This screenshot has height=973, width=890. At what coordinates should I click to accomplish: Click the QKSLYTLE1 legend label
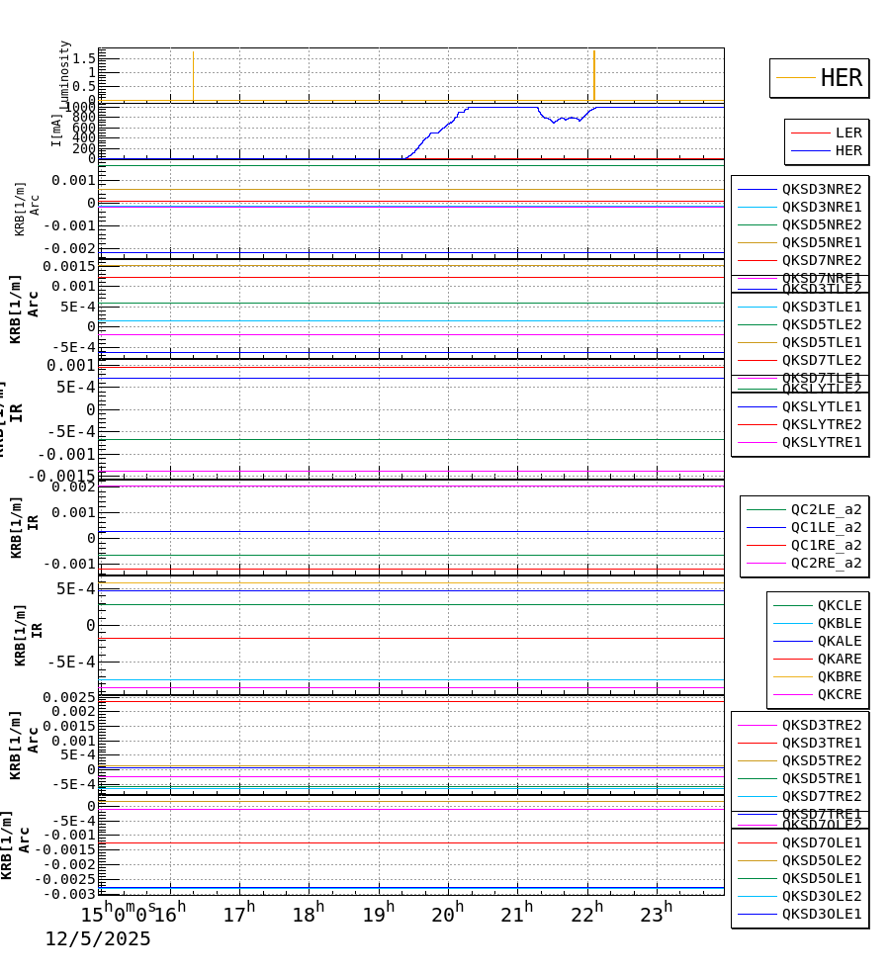821,405
